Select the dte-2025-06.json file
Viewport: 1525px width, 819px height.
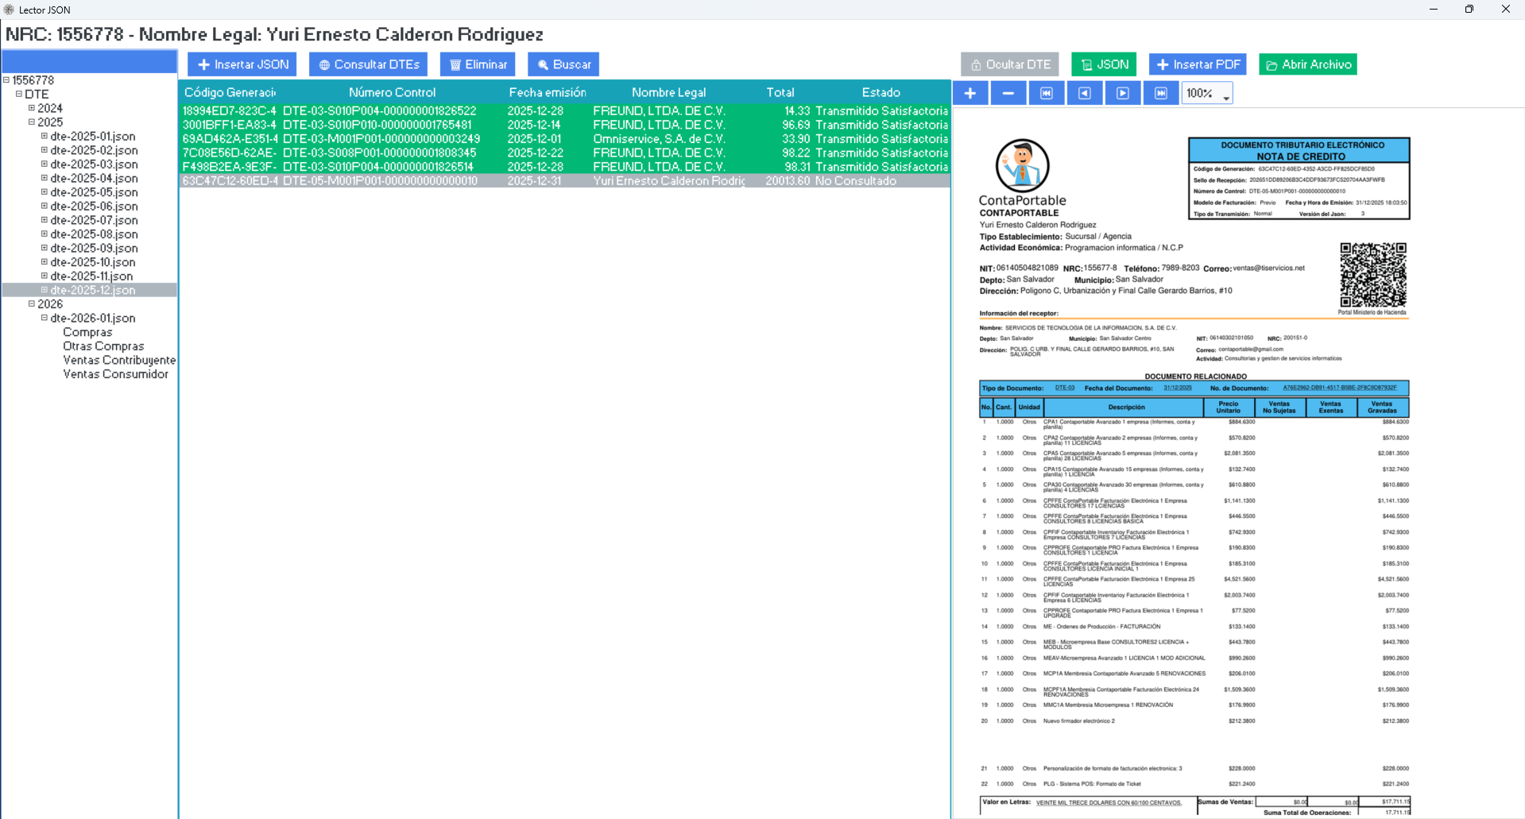coord(93,206)
